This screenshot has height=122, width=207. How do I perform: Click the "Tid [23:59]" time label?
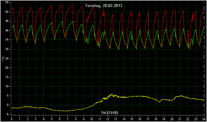pyautogui.click(x=109, y=113)
